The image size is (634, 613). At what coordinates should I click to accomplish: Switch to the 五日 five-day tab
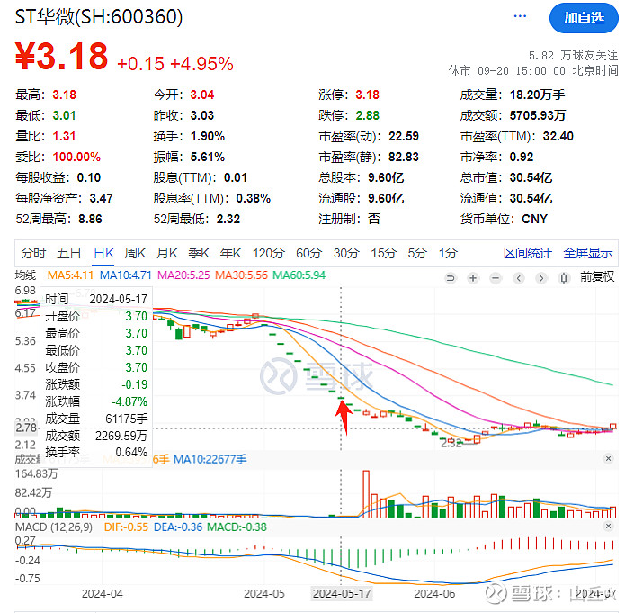coord(68,253)
